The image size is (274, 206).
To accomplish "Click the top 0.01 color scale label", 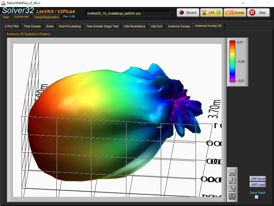I will [240, 42].
